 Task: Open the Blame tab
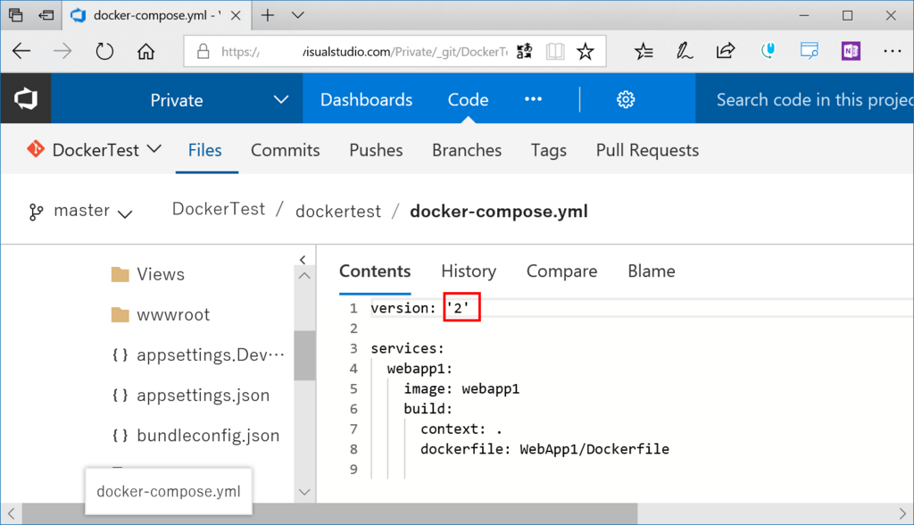[x=651, y=271]
